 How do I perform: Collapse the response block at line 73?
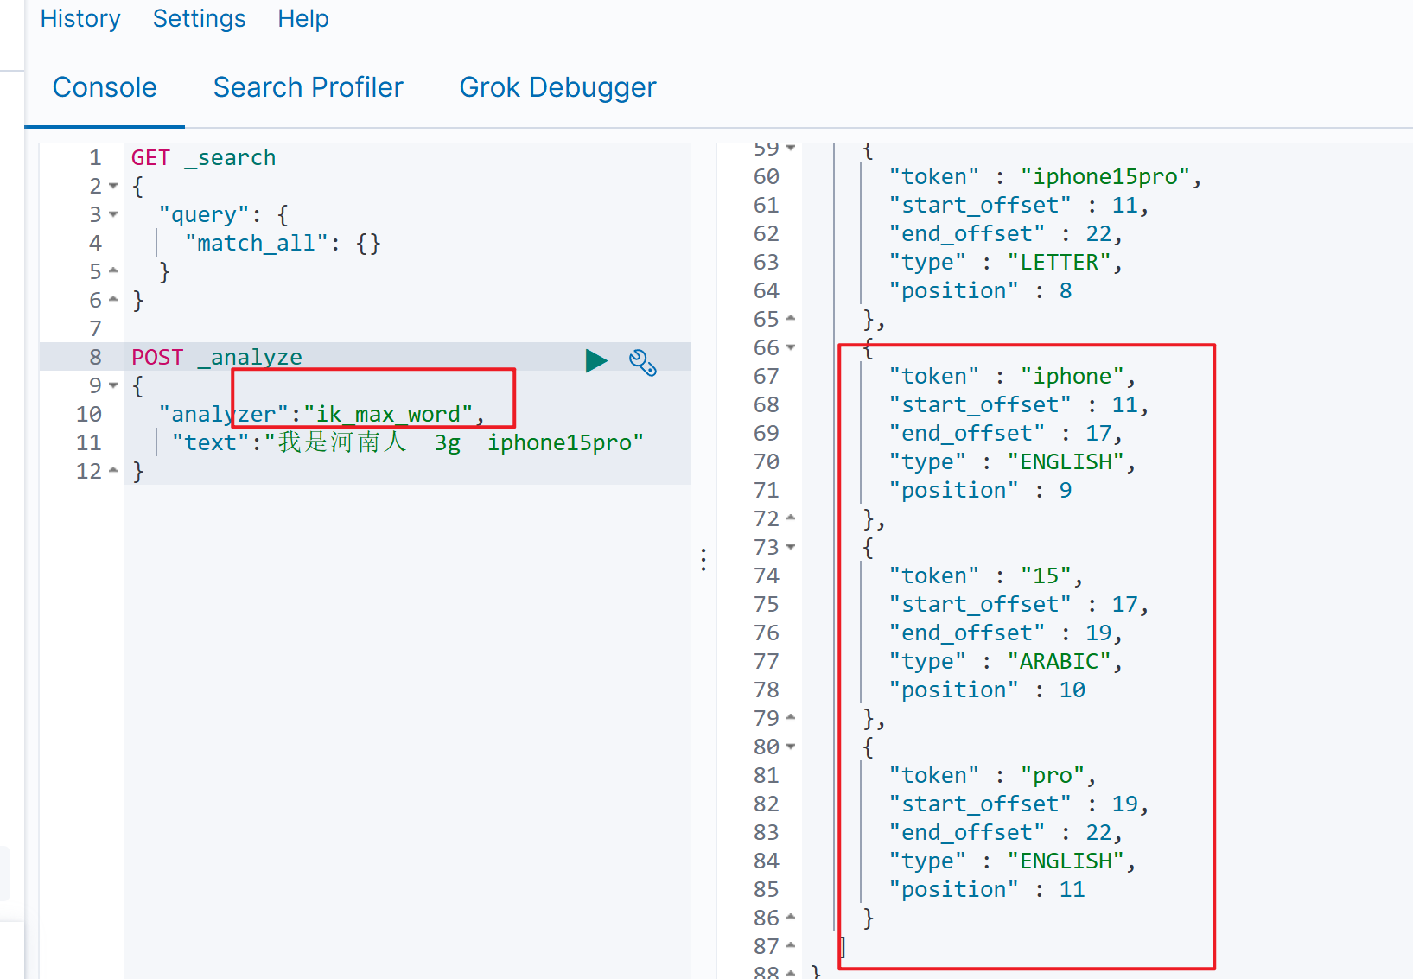coord(791,548)
